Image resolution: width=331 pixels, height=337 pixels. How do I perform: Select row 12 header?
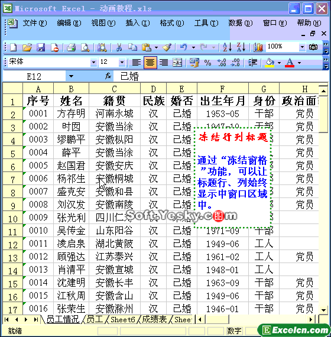pyautogui.click(x=12, y=244)
